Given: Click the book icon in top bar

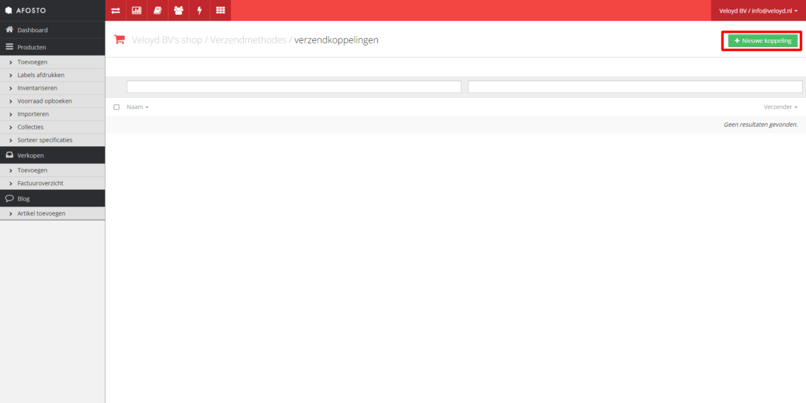Looking at the screenshot, I should pyautogui.click(x=157, y=10).
